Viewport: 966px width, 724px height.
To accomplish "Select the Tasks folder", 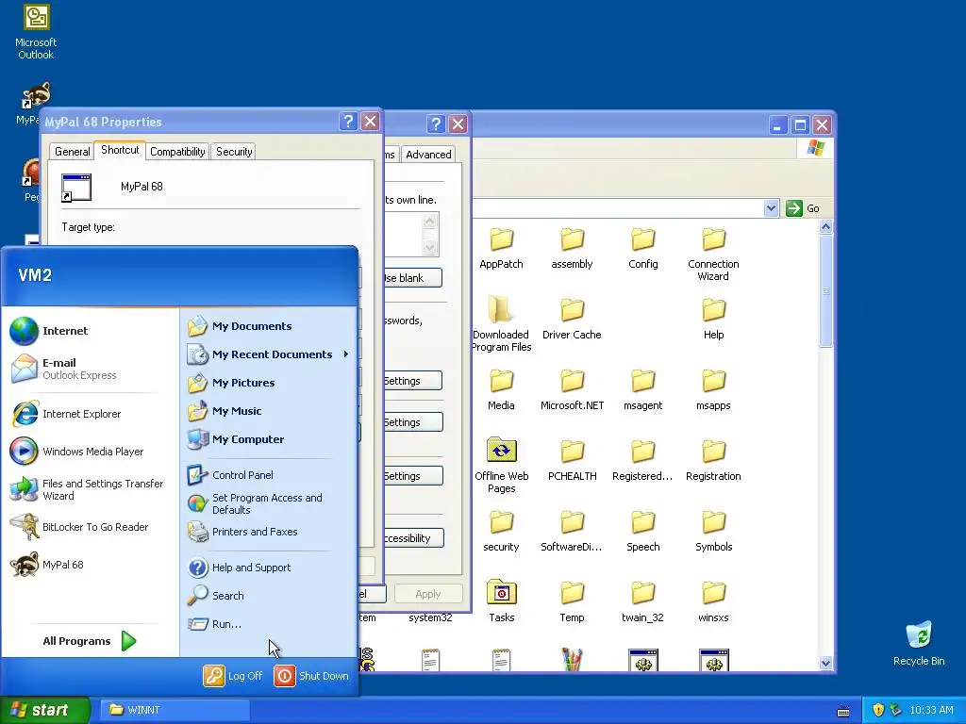I will click(501, 602).
